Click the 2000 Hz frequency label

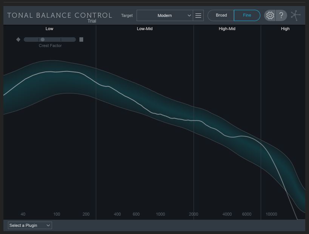(194, 214)
